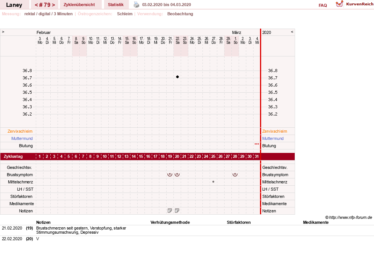Open the KurvenReich text link
This screenshot has width=374, height=273.
pos(360,4)
